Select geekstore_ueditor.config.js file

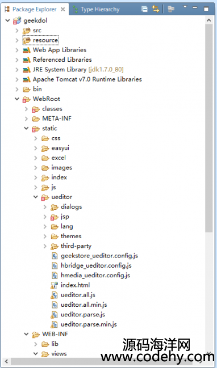click(99, 256)
